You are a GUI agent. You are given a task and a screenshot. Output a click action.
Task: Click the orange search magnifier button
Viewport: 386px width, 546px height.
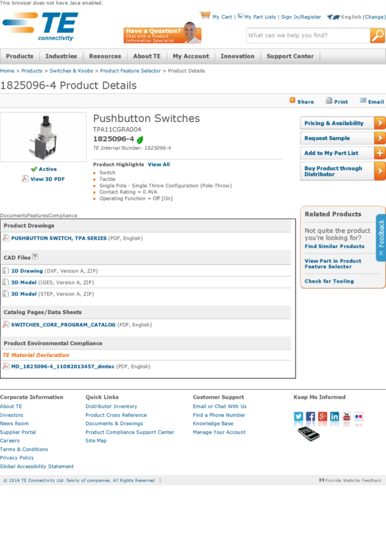(377, 35)
